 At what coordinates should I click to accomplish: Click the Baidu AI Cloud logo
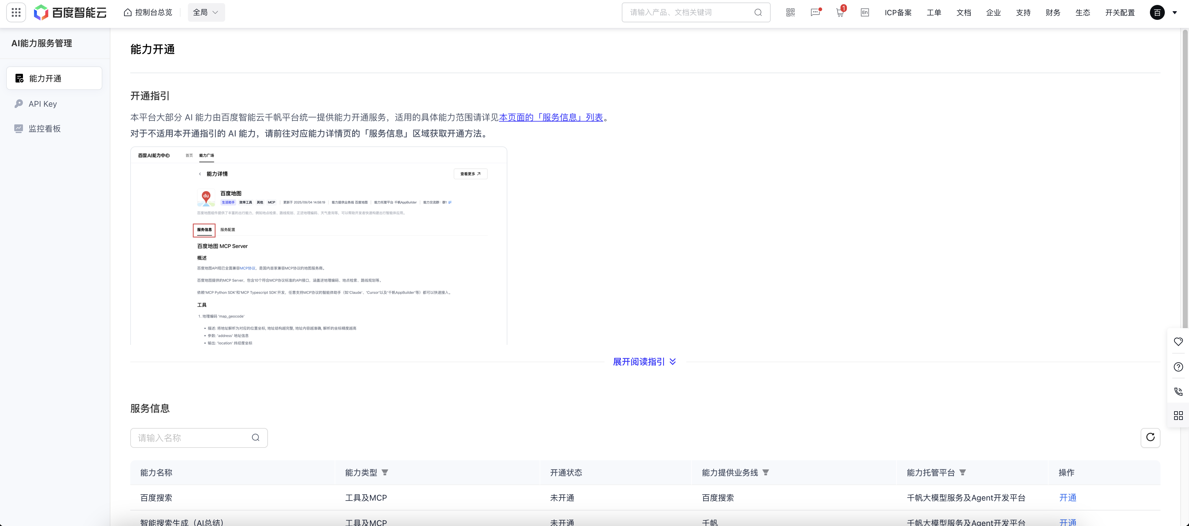[70, 12]
